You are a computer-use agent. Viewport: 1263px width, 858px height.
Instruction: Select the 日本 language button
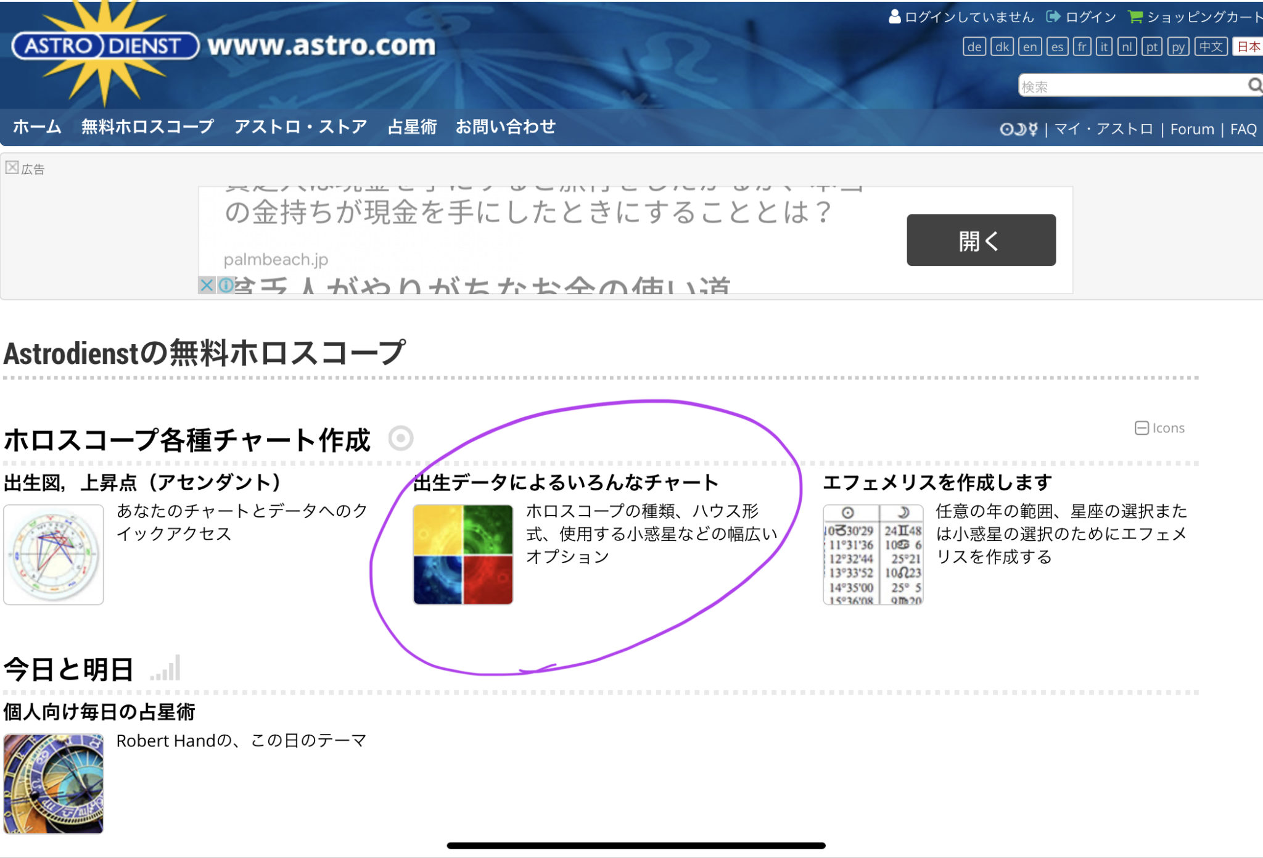[x=1248, y=47]
